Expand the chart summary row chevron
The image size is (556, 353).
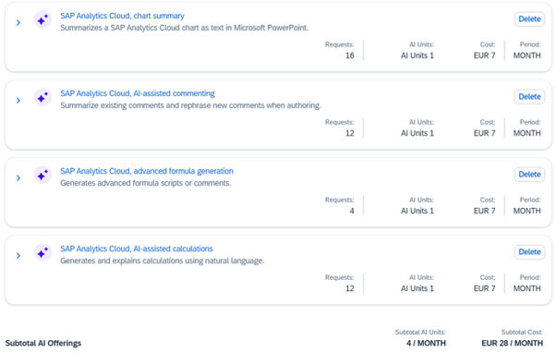point(18,23)
